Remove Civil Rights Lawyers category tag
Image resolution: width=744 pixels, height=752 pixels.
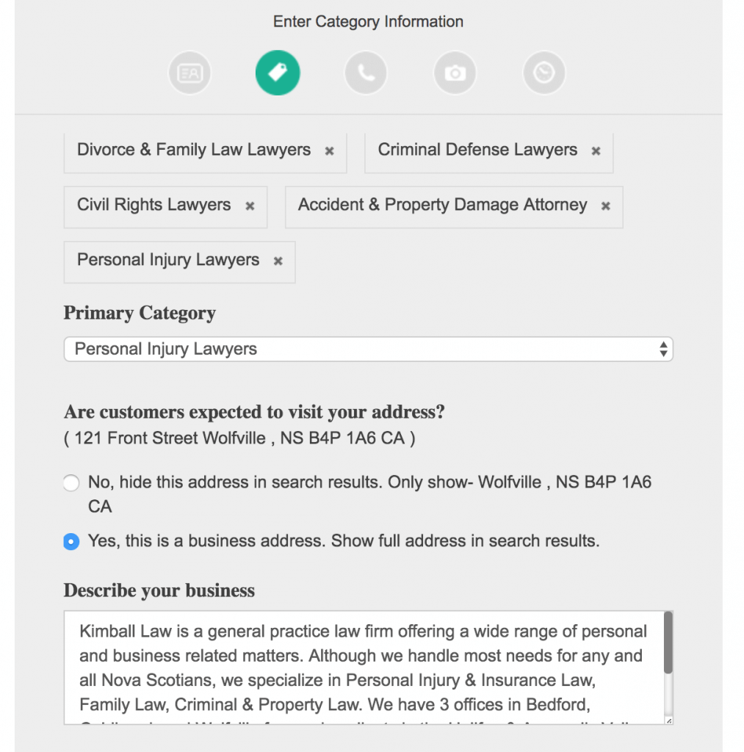pyautogui.click(x=250, y=206)
